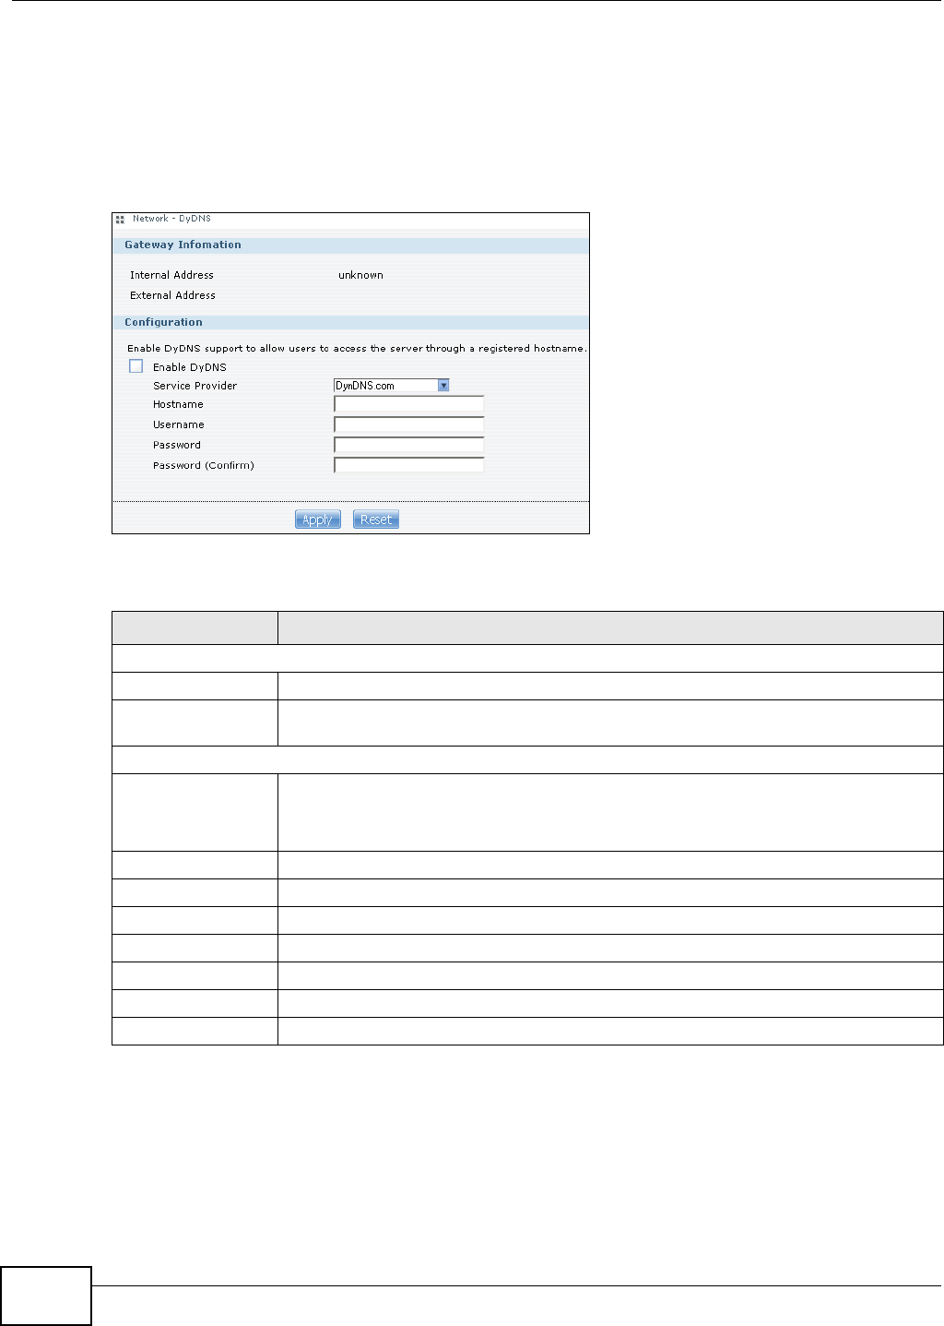Click the External Address label
The height and width of the screenshot is (1326, 944).
(172, 295)
